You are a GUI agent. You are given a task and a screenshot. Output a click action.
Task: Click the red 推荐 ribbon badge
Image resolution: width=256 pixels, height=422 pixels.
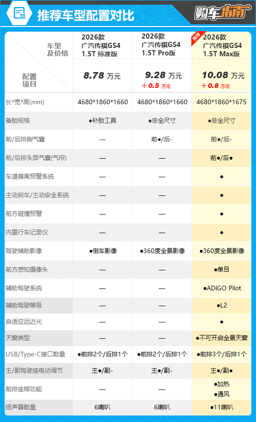pyautogui.click(x=197, y=37)
